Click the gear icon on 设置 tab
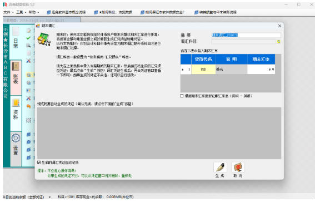 point(16,138)
